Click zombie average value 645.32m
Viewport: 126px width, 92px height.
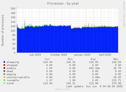point(94,68)
